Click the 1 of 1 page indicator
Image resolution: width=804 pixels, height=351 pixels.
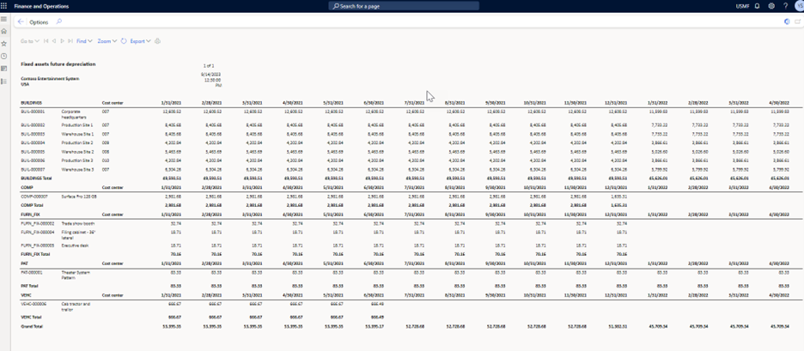coord(209,66)
